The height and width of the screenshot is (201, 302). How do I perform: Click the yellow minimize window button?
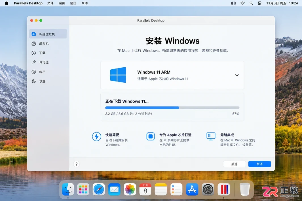click(x=36, y=20)
